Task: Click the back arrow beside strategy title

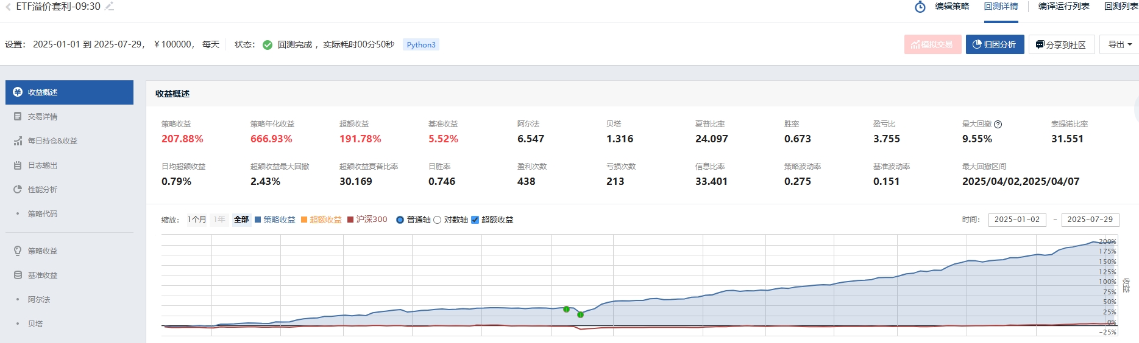Action: click(x=8, y=7)
